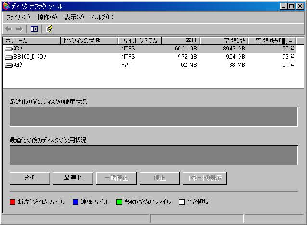Viewport: 307px width, 225px height.
Task: Select the BB100_D (D:) drive icon
Action: (x=8, y=57)
